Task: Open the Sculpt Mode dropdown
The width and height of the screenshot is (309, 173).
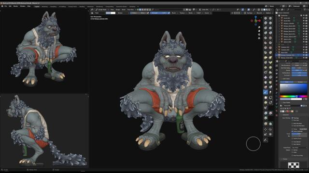Action: 102,10
